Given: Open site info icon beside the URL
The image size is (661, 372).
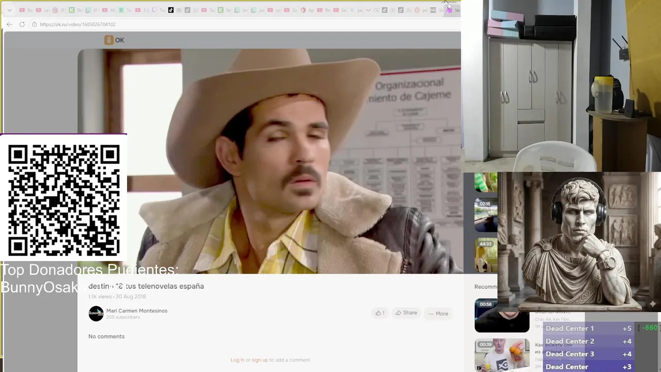Looking at the screenshot, I should 34,24.
